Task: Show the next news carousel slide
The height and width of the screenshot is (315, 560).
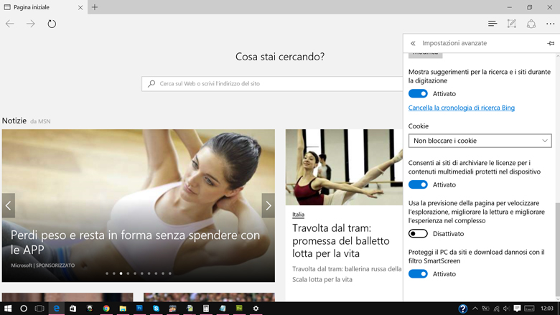Action: click(x=269, y=205)
